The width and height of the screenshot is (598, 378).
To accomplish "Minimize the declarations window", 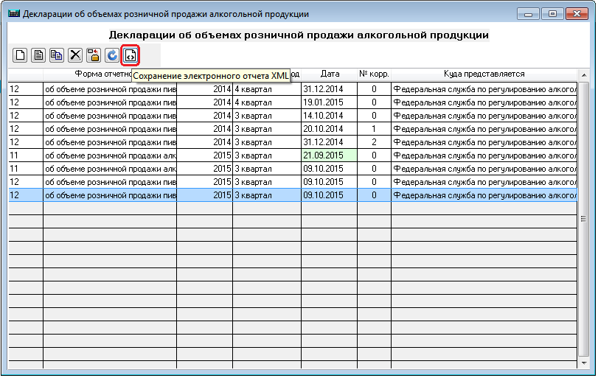I will point(528,14).
